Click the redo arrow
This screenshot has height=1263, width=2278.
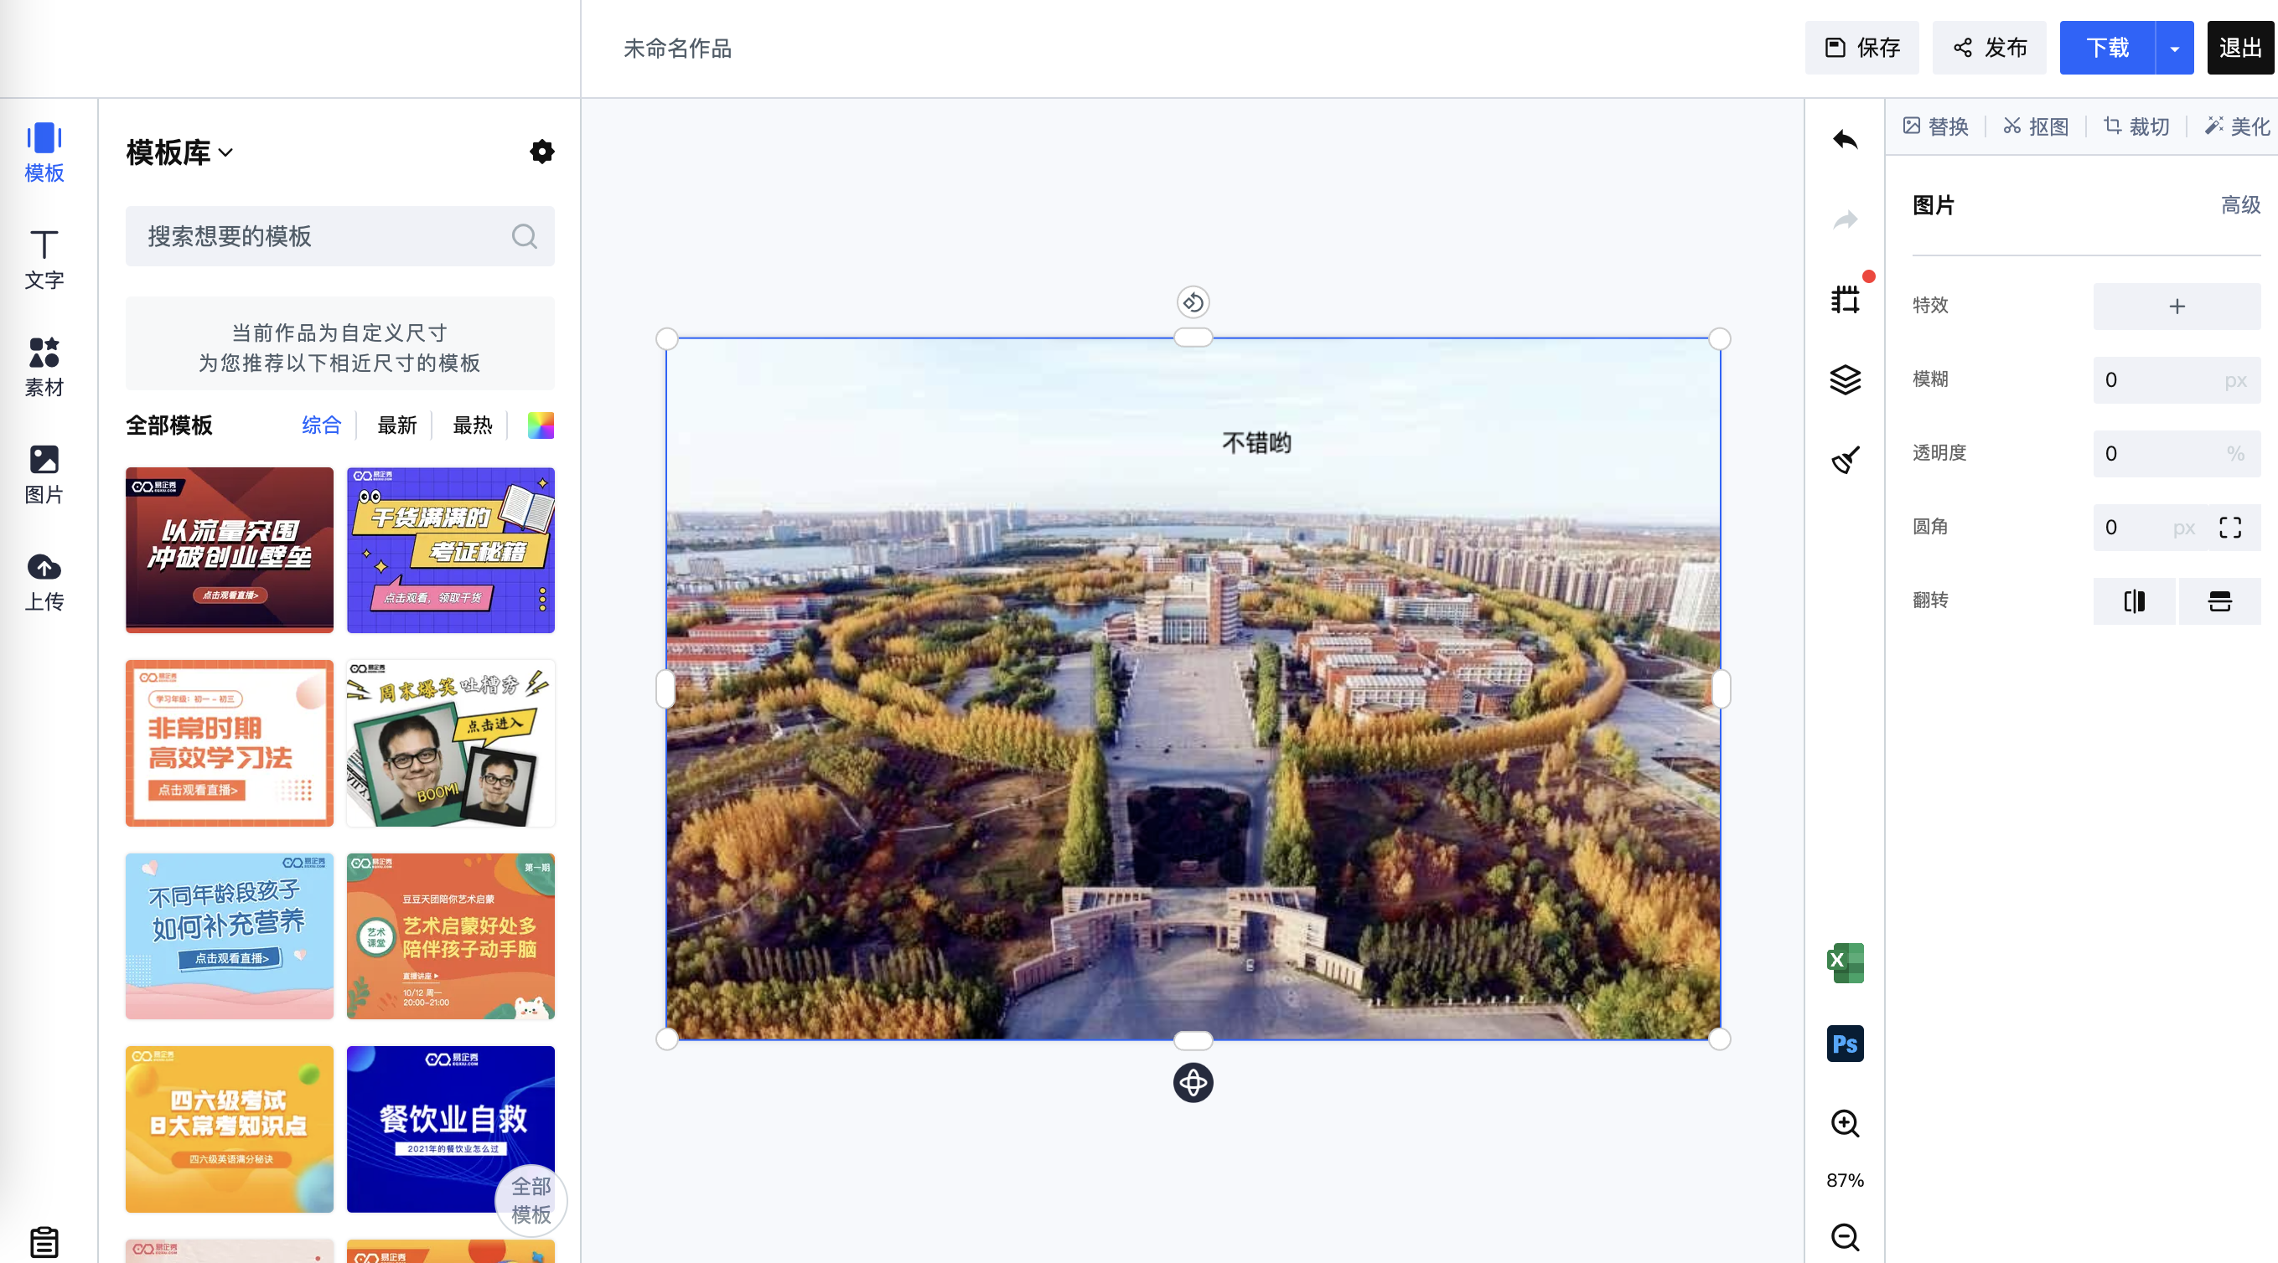pos(1845,219)
